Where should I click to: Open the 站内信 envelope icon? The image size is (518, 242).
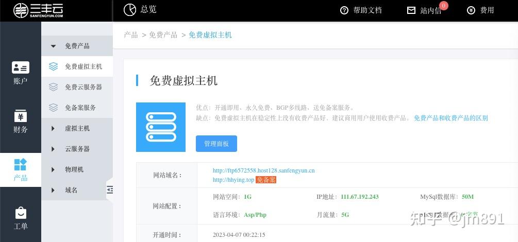411,10
